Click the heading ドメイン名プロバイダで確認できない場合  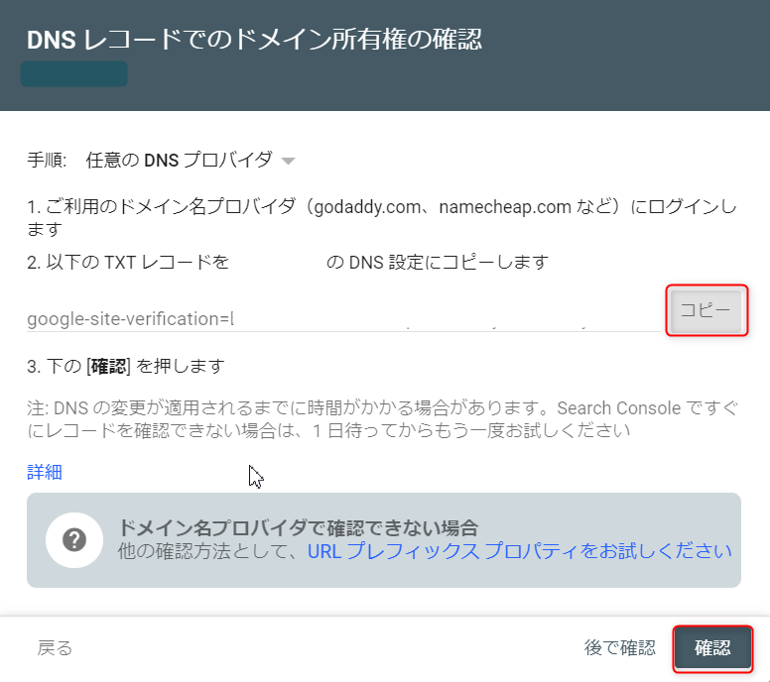coord(298,527)
